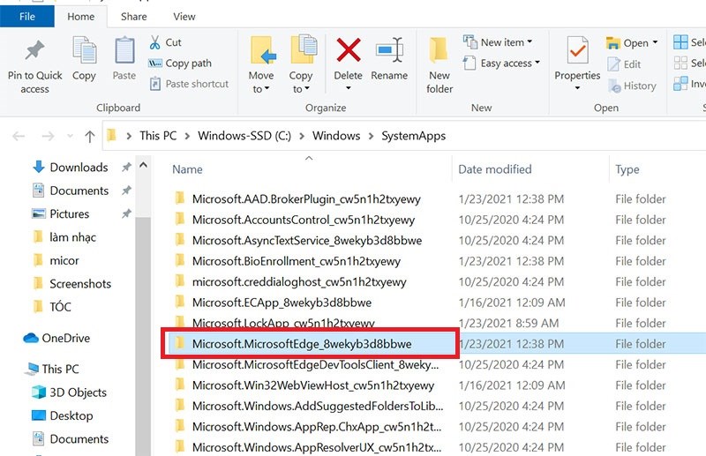
Task: Switch to the Share ribbon tab
Action: click(x=134, y=17)
